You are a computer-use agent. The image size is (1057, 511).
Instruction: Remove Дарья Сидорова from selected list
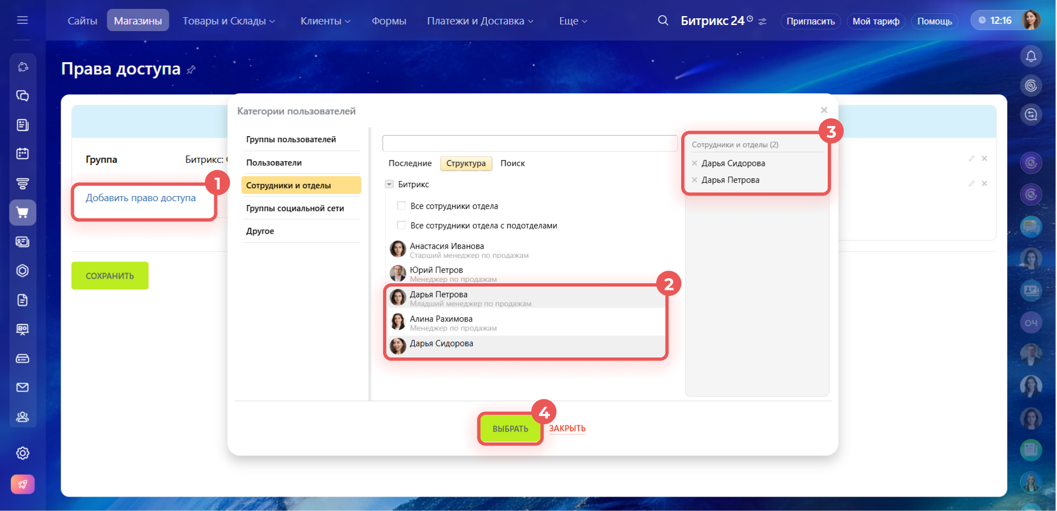coord(694,163)
